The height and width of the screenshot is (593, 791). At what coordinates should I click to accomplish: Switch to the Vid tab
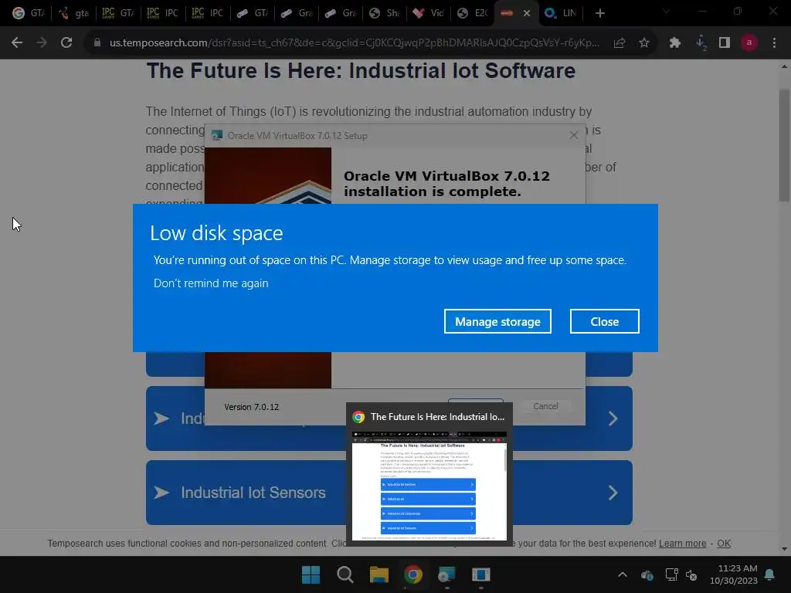coord(429,13)
